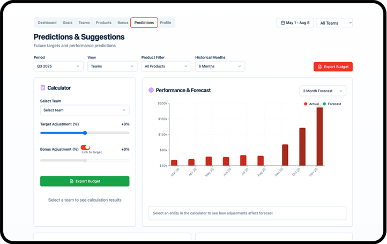Open the 3 Month Forecast dropdown
This screenshot has width=387, height=244.
(323, 91)
